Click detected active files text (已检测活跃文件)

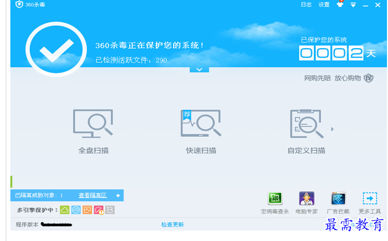131,60
